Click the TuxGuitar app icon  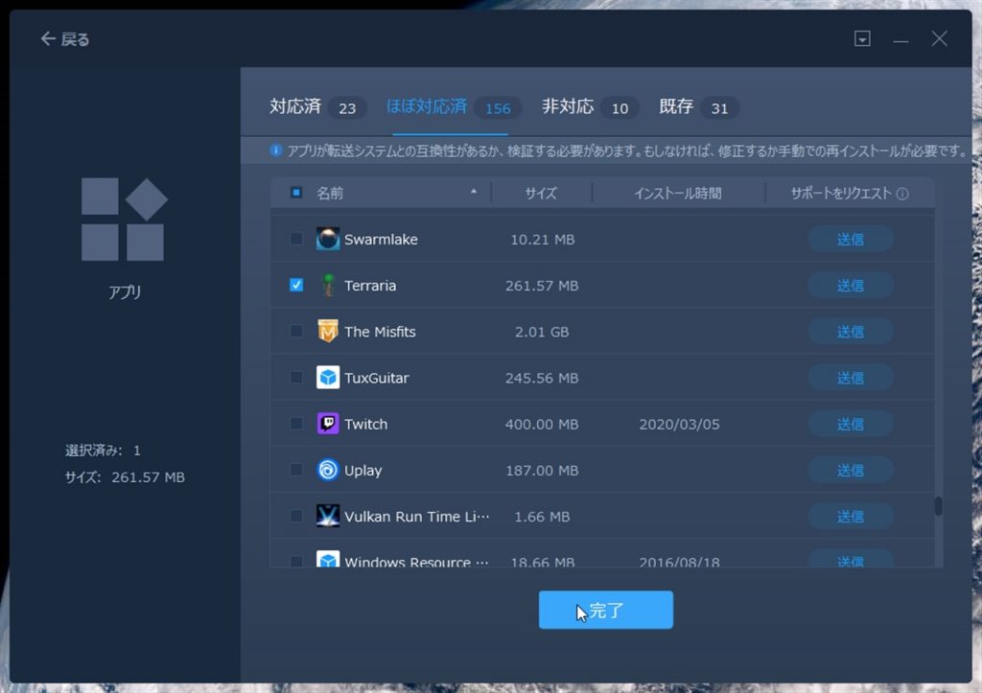click(x=328, y=378)
